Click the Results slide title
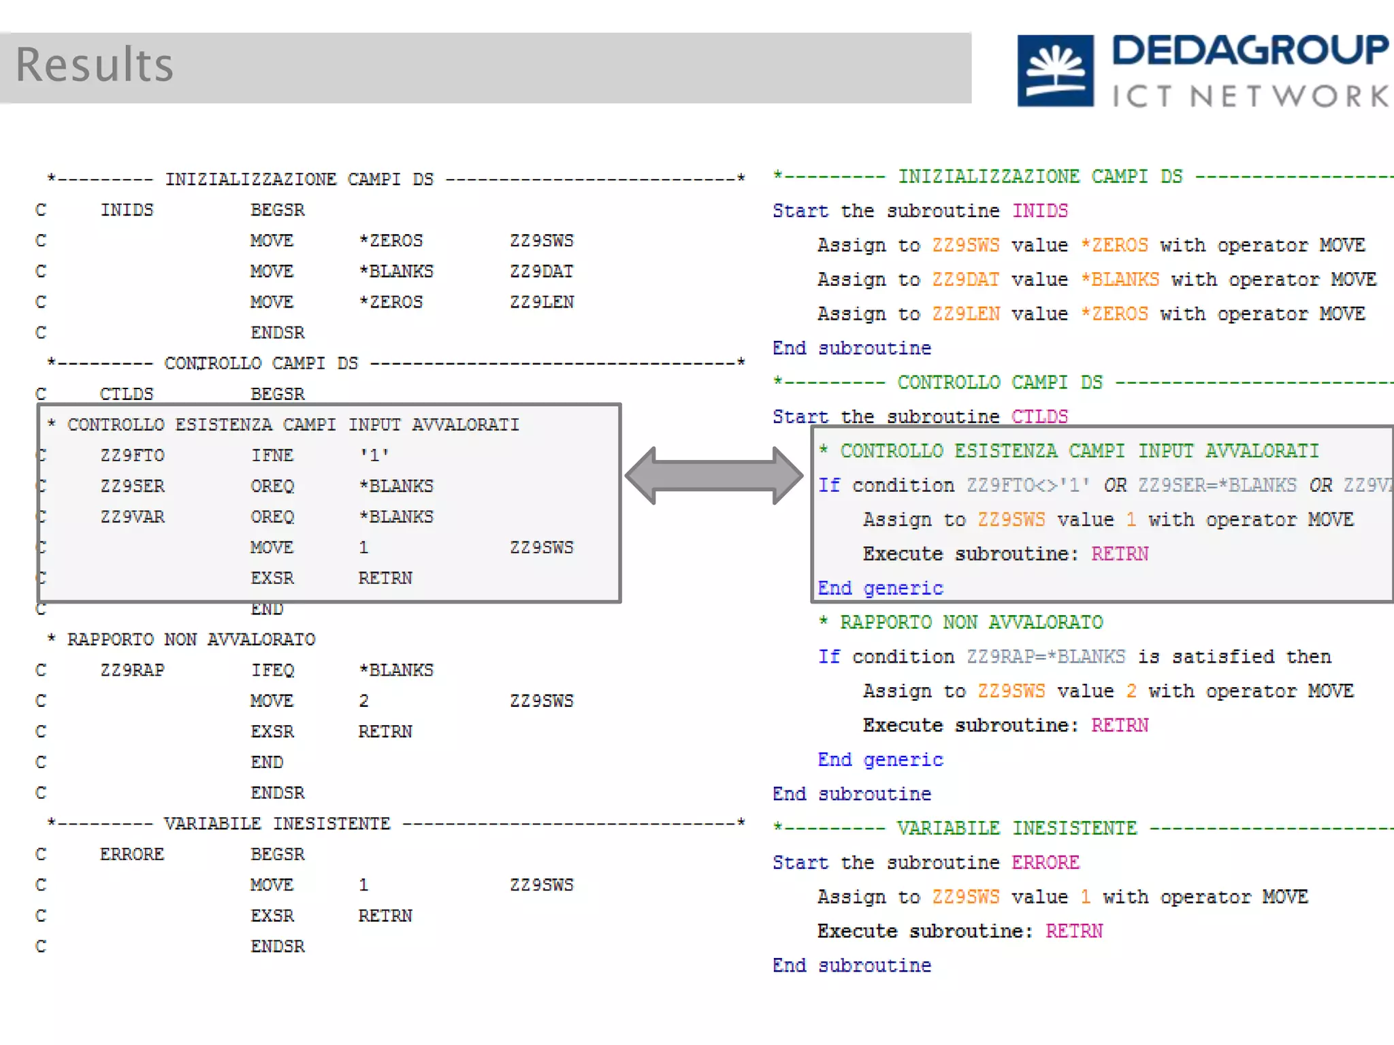The height and width of the screenshot is (1045, 1394). (x=95, y=65)
